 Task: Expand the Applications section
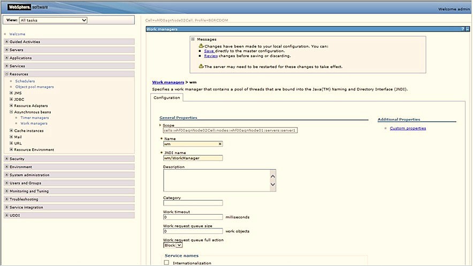point(6,58)
